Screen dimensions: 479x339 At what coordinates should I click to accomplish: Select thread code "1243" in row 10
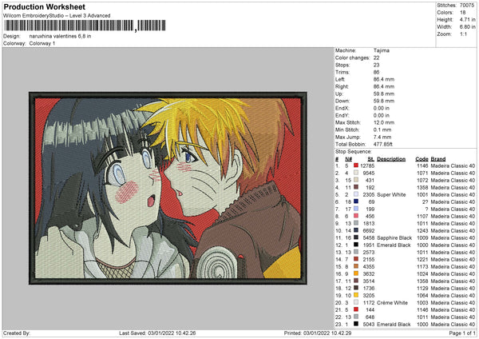pos(422,231)
